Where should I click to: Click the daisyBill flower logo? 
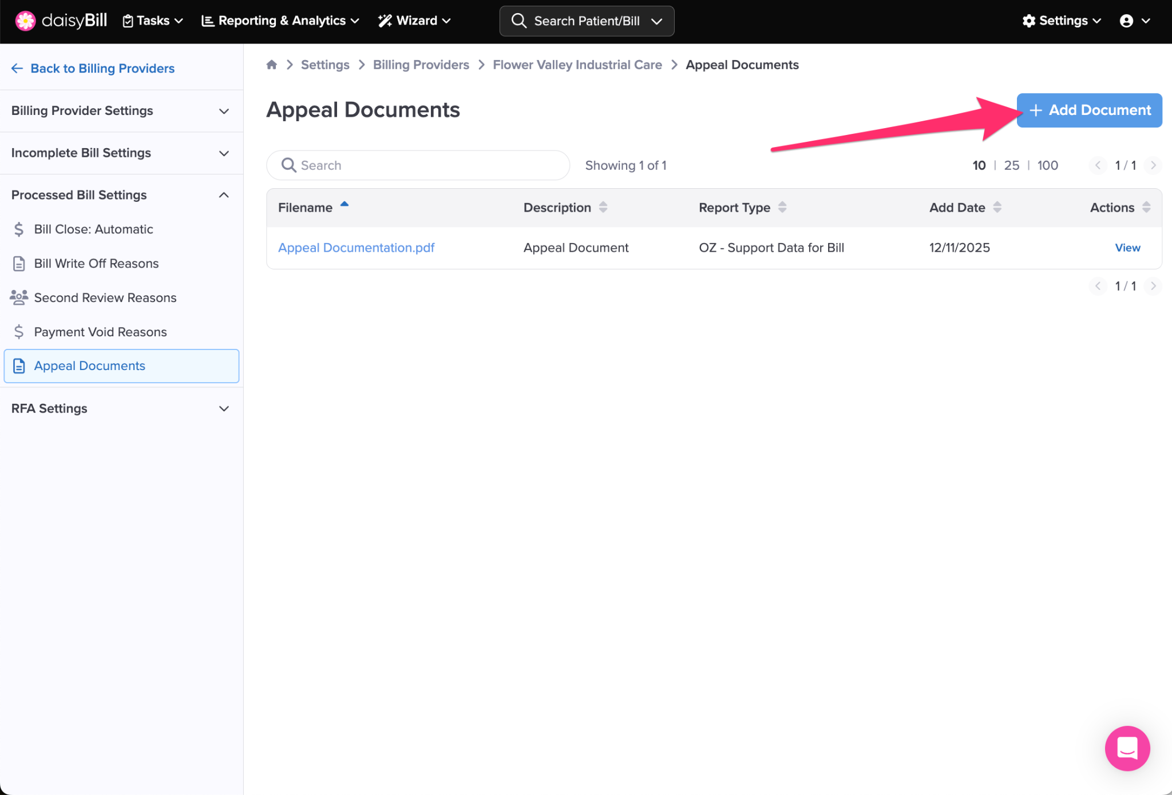tap(25, 21)
